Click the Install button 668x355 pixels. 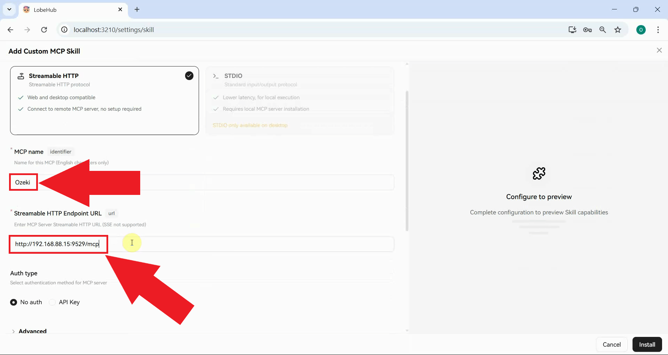(x=647, y=345)
